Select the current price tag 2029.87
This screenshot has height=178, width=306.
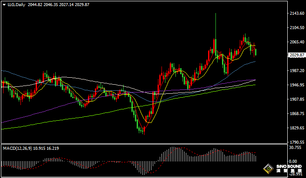(296, 55)
